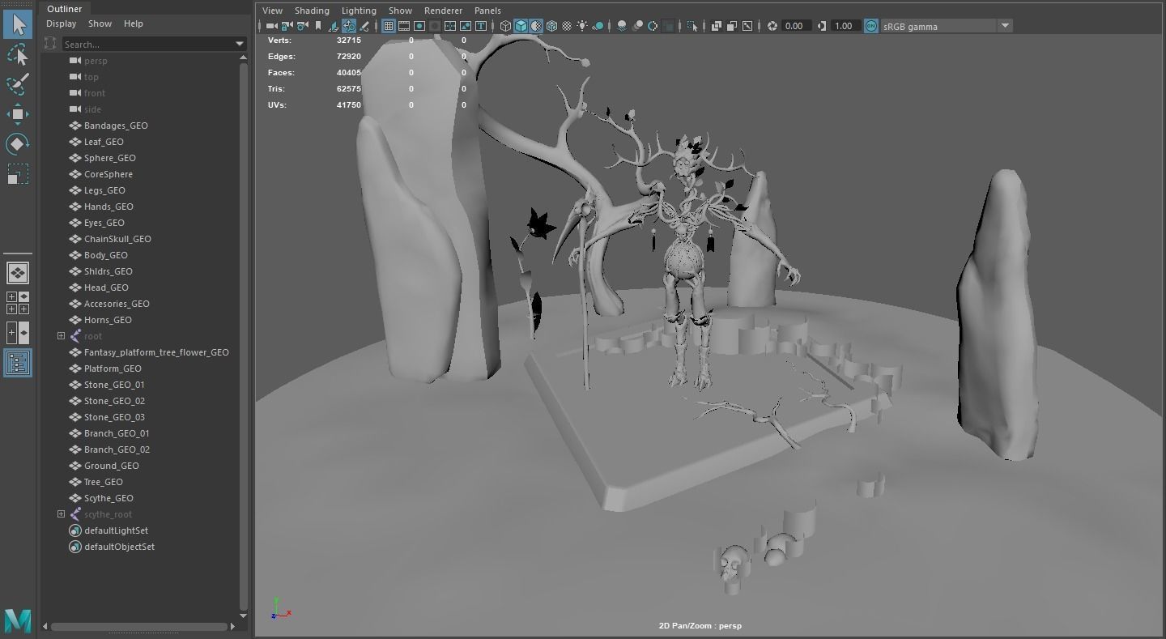Select Scythe_GEO in the outliner
The image size is (1166, 639).
point(109,498)
